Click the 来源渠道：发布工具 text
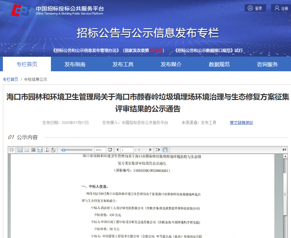 [x=199, y=123]
